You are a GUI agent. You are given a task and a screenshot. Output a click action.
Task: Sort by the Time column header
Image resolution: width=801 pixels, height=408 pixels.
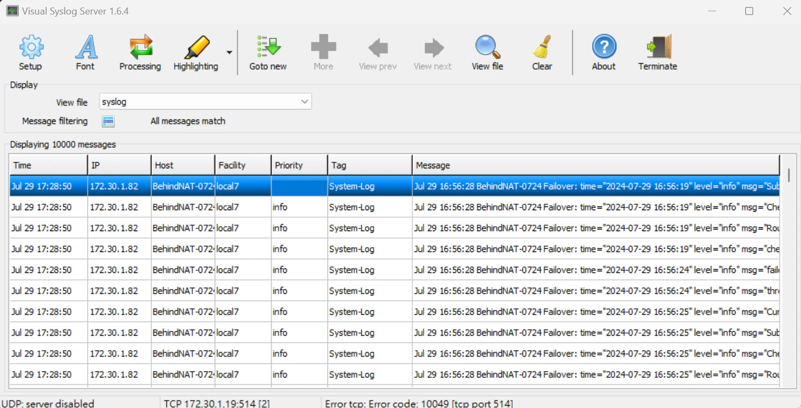tap(48, 165)
